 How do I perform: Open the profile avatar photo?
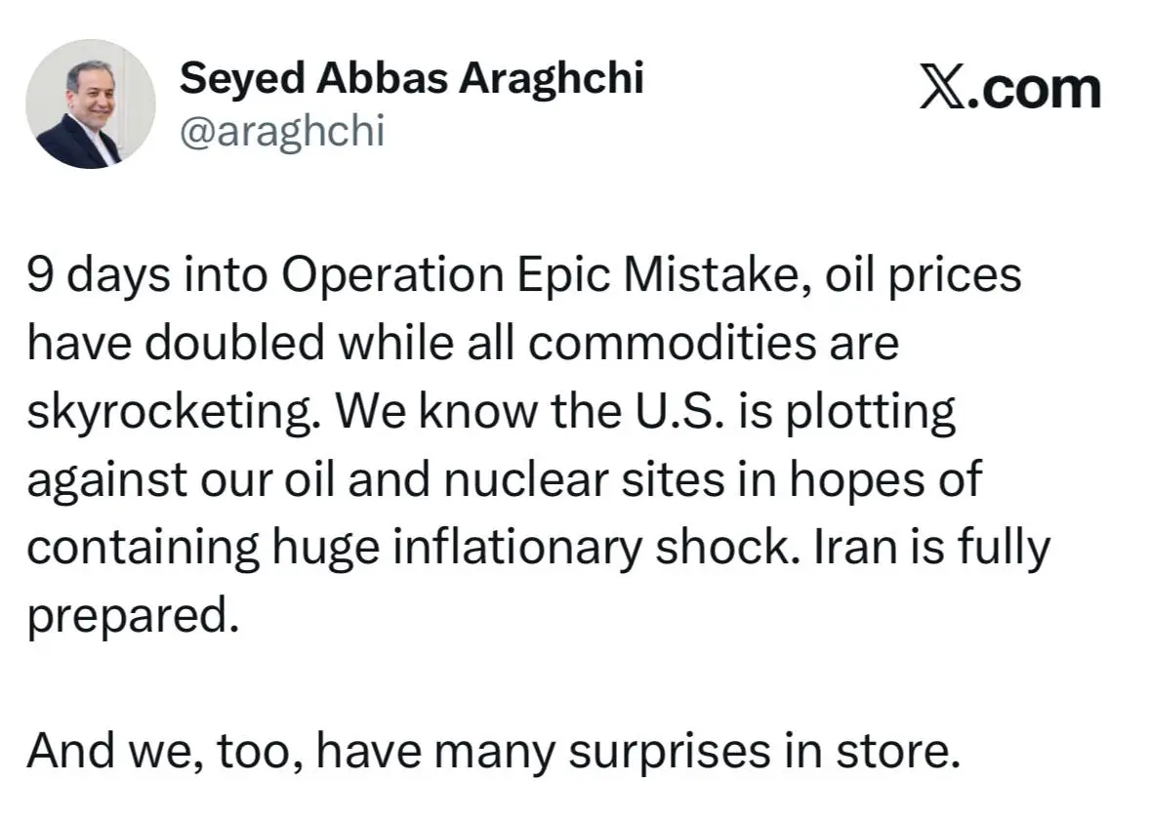[89, 105]
